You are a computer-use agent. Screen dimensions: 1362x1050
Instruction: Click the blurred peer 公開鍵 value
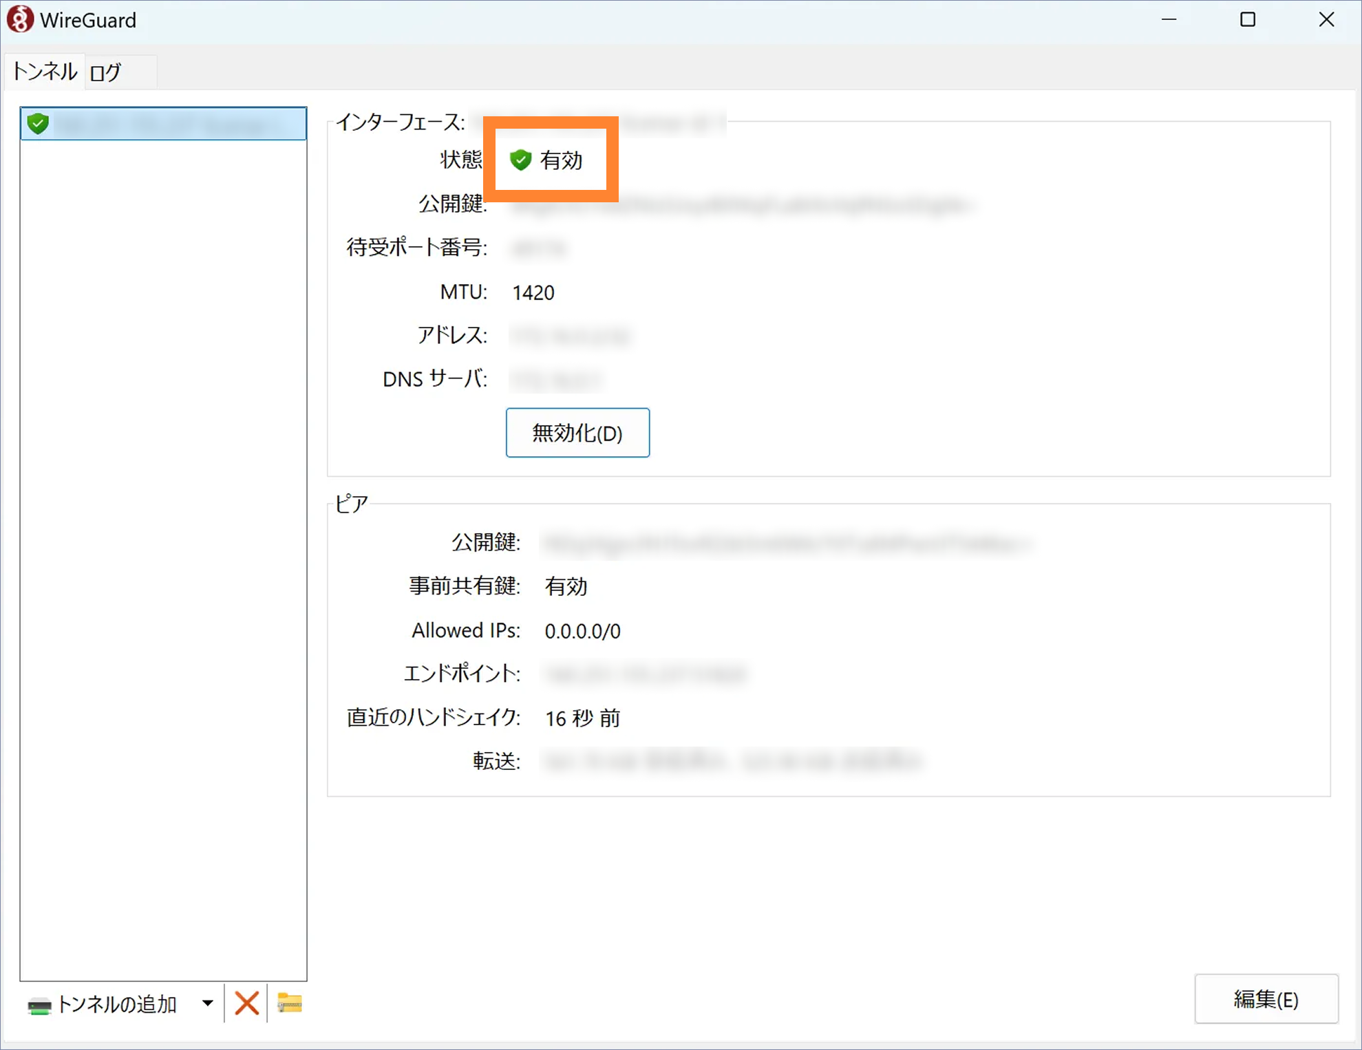tap(787, 544)
